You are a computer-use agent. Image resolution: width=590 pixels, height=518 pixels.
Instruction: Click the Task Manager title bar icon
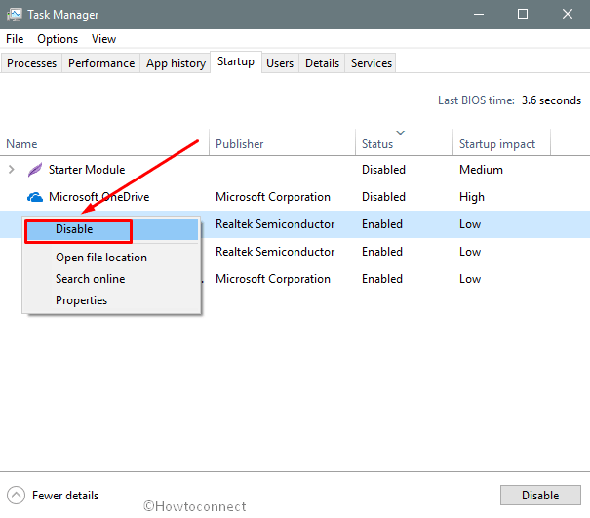pyautogui.click(x=15, y=15)
